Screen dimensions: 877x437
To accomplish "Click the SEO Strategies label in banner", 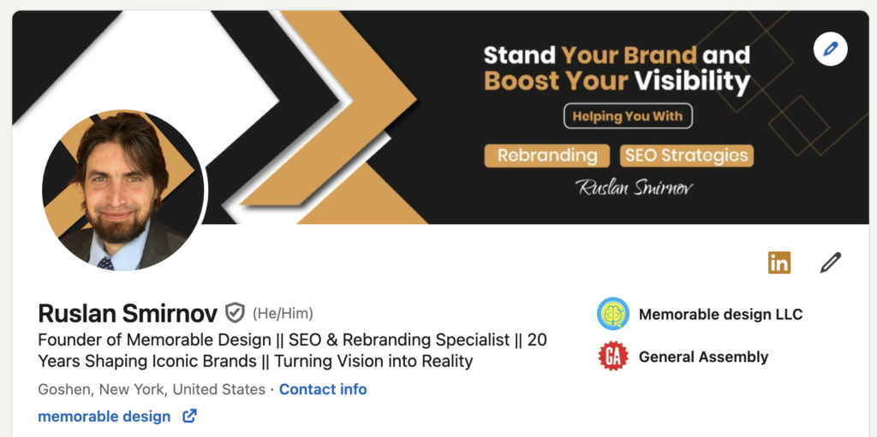I will [x=686, y=156].
